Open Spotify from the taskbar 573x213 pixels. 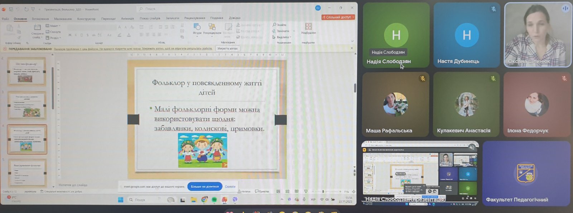click(214, 200)
